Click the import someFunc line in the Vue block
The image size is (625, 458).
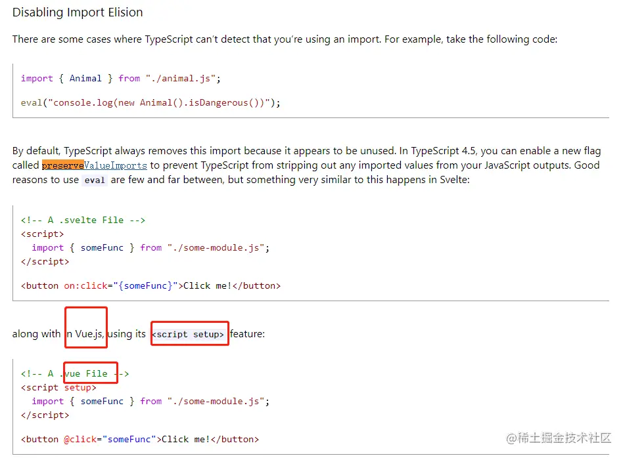[150, 402]
